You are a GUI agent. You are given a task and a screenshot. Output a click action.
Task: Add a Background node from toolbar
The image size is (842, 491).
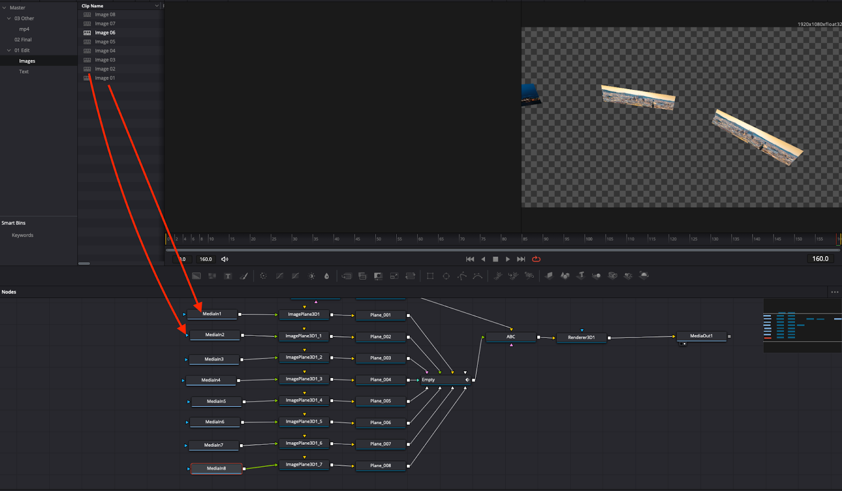tap(196, 276)
